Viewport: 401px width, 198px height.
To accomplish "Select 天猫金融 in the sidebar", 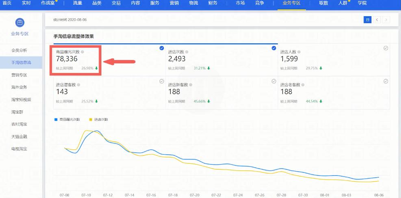I will coord(19,137).
